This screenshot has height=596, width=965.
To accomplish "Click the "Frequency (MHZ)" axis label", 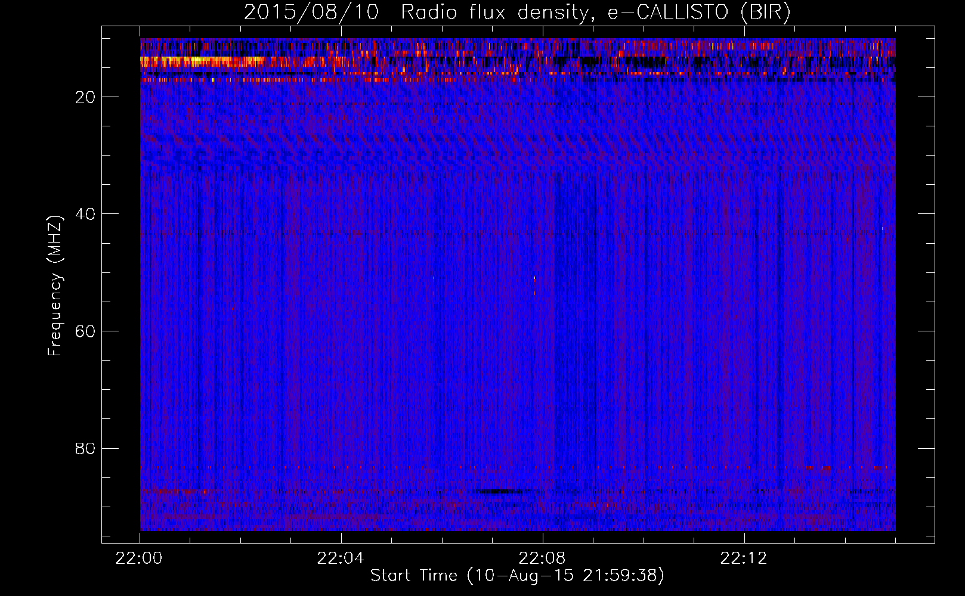I will tap(55, 286).
